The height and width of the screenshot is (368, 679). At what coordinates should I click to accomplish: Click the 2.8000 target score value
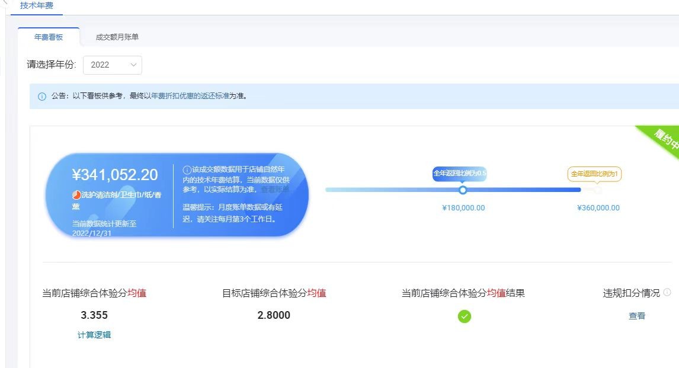[274, 315]
